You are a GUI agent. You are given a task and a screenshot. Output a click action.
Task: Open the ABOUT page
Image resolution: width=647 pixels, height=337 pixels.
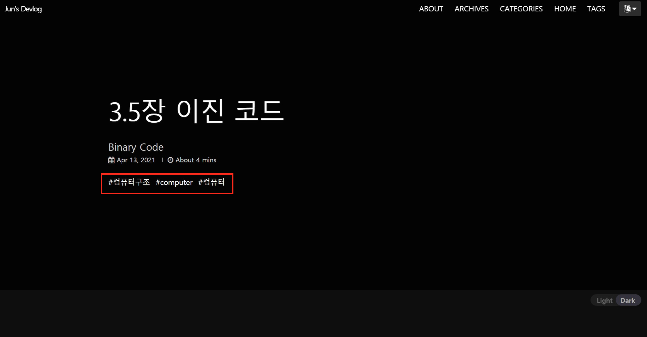pos(431,9)
